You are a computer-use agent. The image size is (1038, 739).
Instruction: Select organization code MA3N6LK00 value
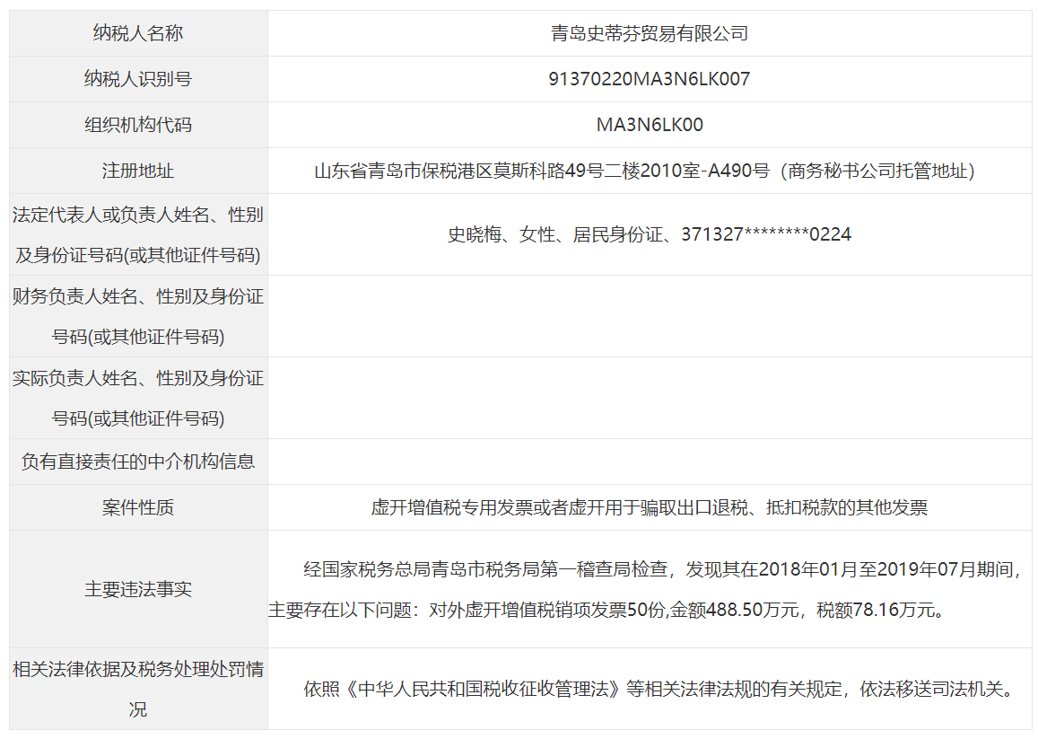tap(649, 125)
